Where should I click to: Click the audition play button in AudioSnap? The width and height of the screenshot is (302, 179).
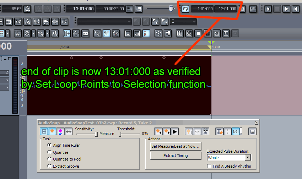tap(174, 132)
